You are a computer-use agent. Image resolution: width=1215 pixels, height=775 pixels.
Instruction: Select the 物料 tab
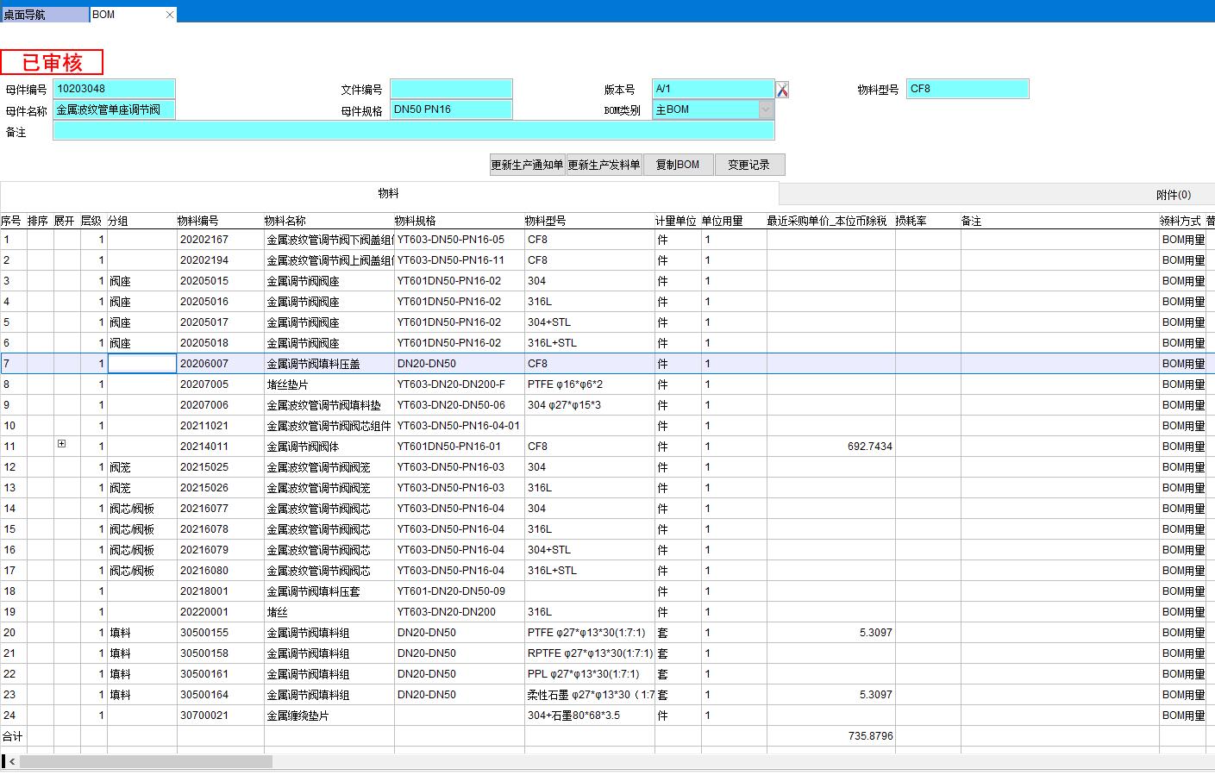(388, 194)
